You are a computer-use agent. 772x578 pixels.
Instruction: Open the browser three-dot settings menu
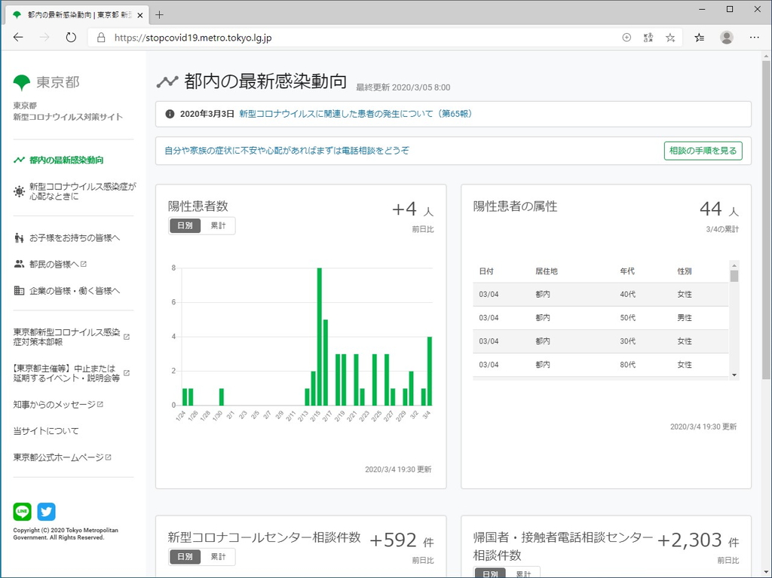click(754, 36)
